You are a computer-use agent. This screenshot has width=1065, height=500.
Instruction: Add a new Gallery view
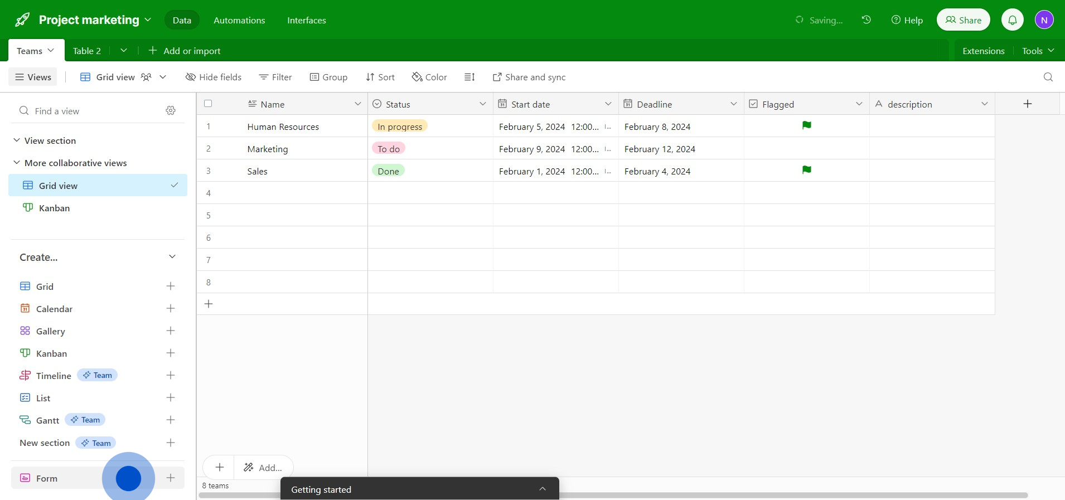[x=171, y=331]
